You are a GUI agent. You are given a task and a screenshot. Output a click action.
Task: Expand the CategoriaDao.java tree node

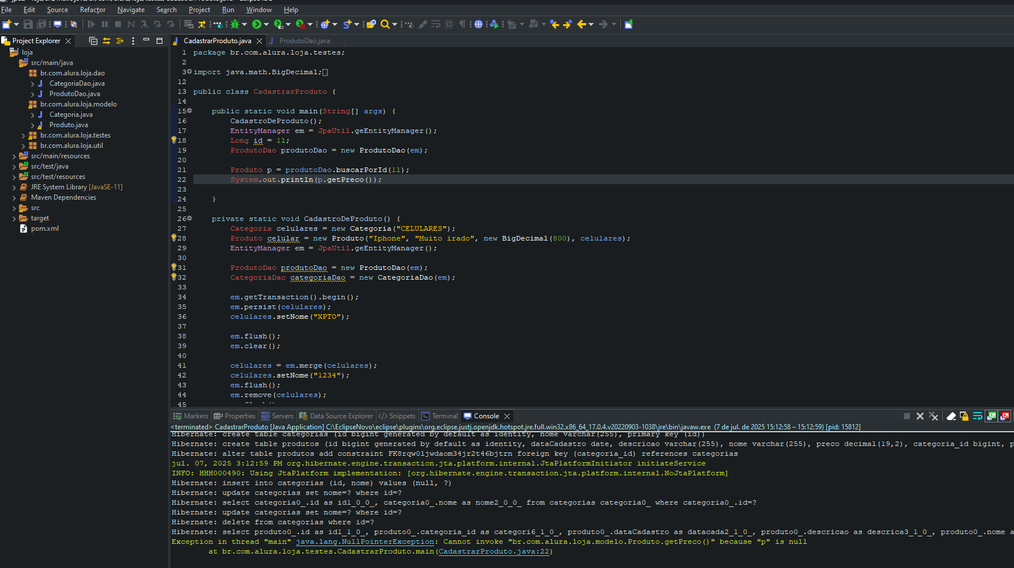33,84
